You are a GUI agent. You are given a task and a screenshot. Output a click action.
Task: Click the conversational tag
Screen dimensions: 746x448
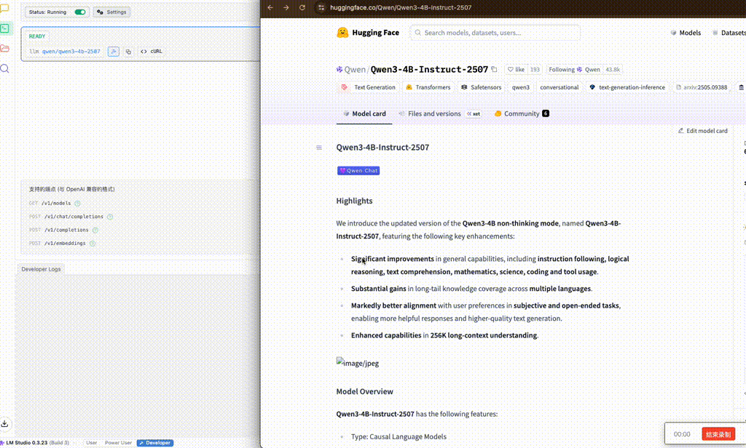coord(559,87)
